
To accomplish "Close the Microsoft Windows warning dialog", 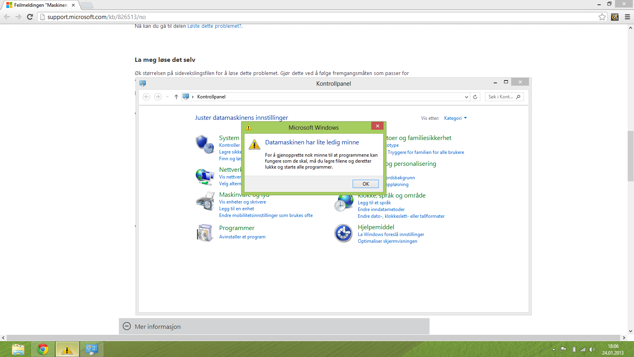I will coord(378,126).
